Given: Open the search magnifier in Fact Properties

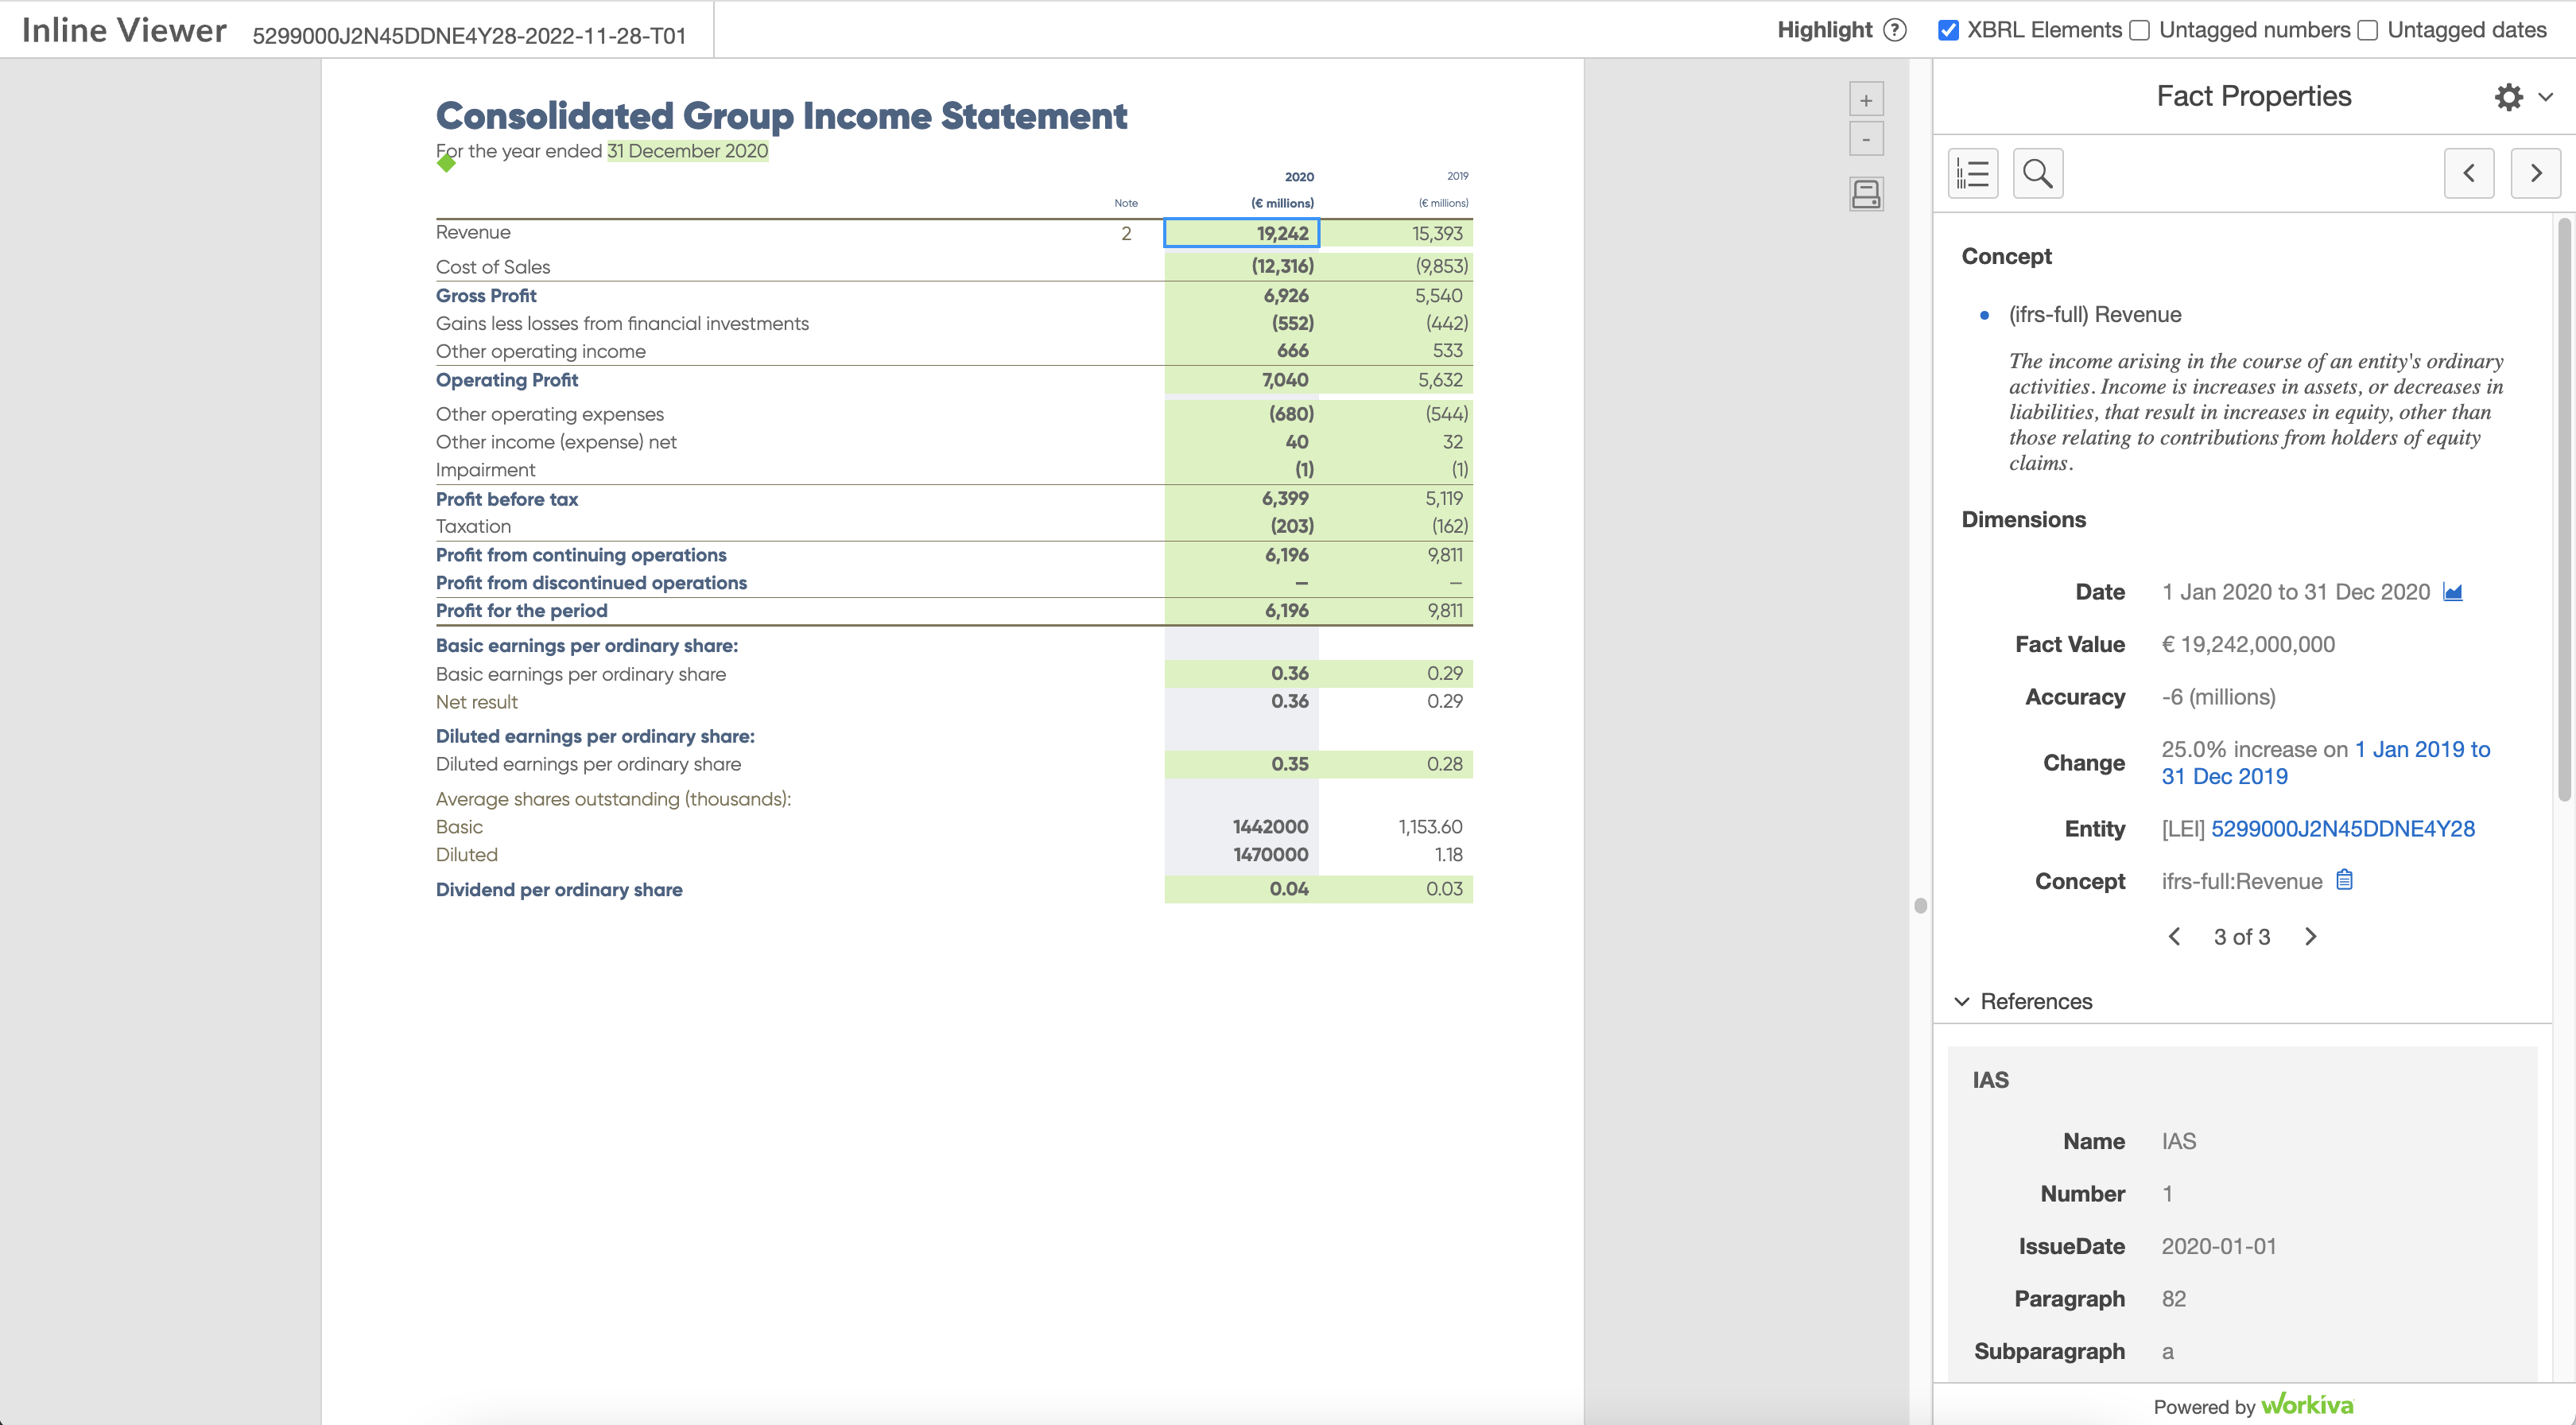Looking at the screenshot, I should pyautogui.click(x=2038, y=174).
